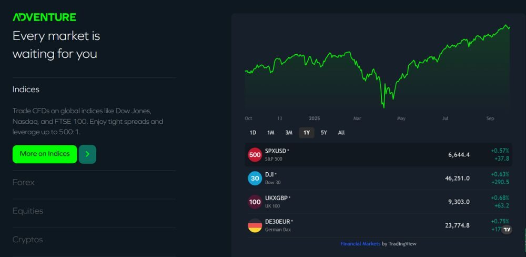Image resolution: width=526 pixels, height=257 pixels.
Task: Click the More on Indices button
Action: point(45,154)
